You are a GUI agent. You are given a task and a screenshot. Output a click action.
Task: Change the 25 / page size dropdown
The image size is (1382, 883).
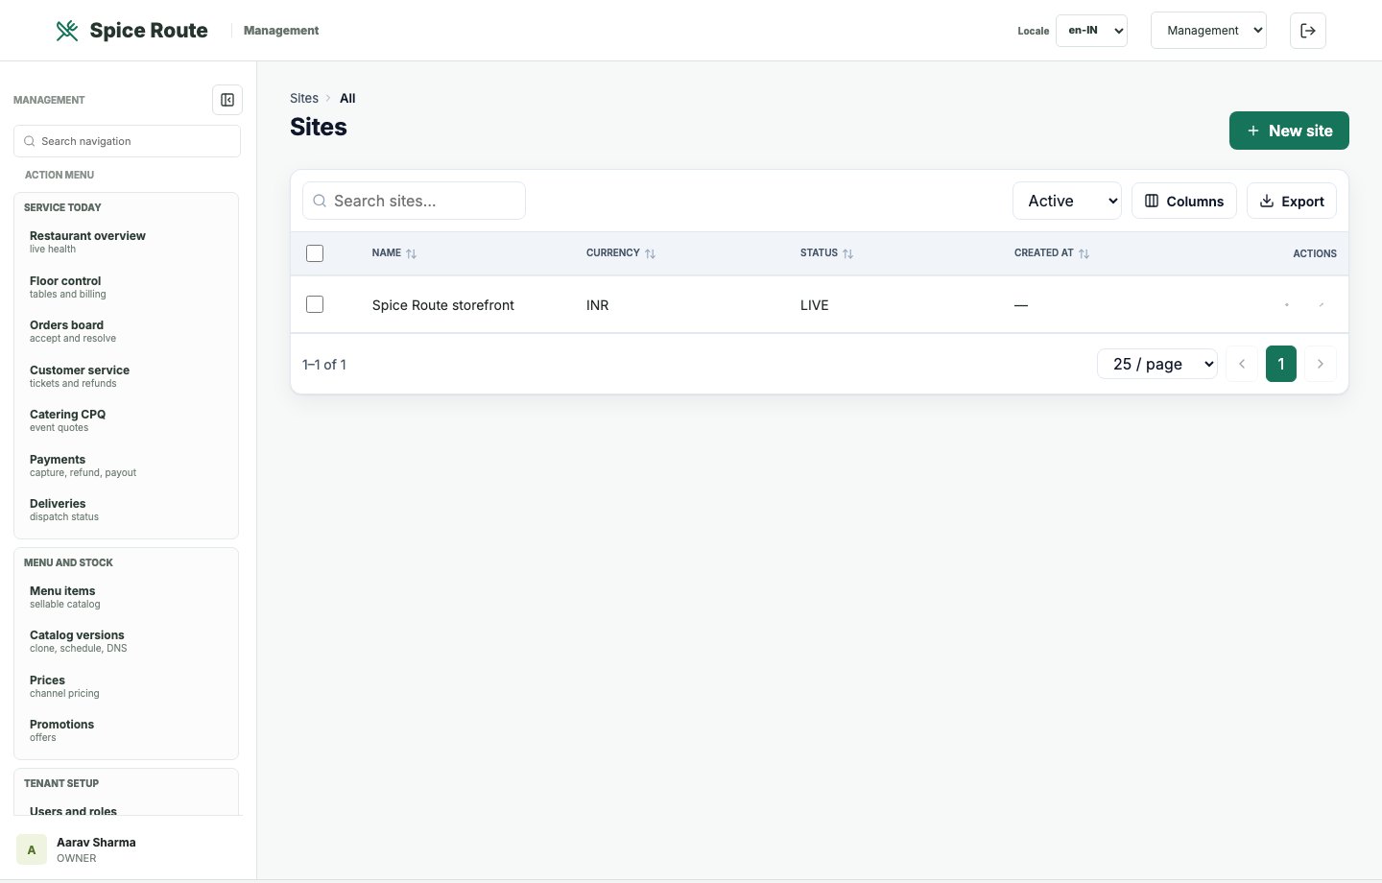pos(1157,364)
